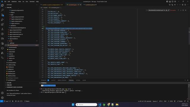Go to previous find match arrow

(178, 10)
